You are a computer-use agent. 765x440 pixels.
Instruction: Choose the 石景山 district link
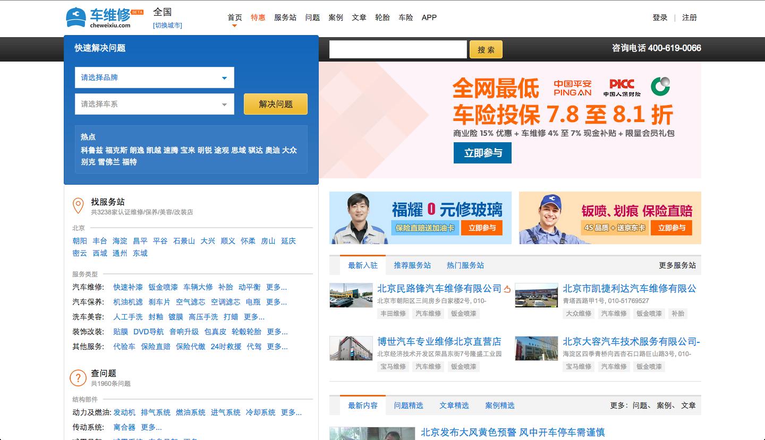point(184,241)
